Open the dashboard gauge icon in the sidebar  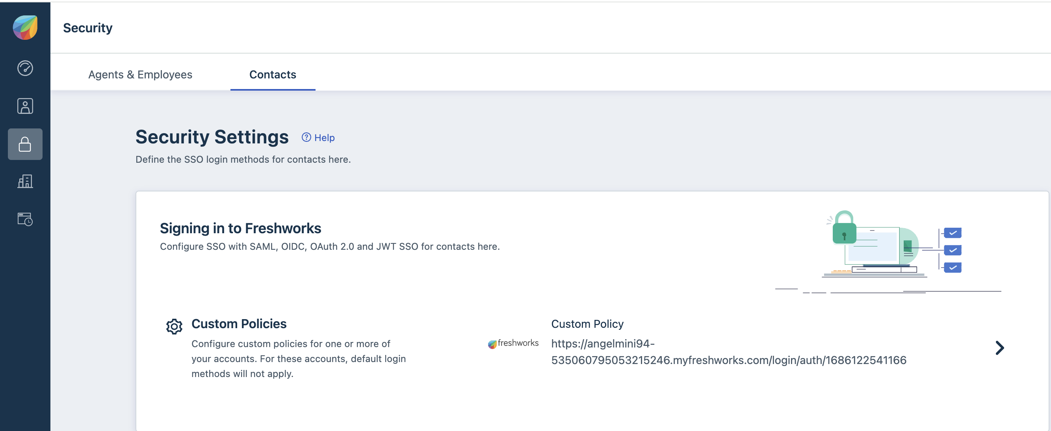[25, 68]
